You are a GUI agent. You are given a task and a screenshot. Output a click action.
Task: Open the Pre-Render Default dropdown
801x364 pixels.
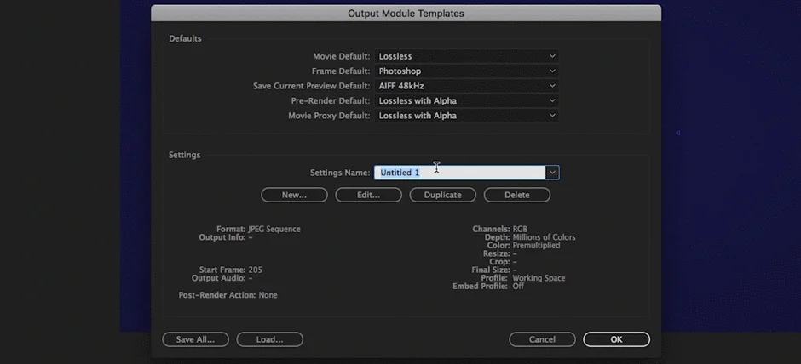coord(466,100)
